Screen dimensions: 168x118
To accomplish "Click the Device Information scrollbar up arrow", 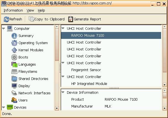I will click(x=165, y=91).
